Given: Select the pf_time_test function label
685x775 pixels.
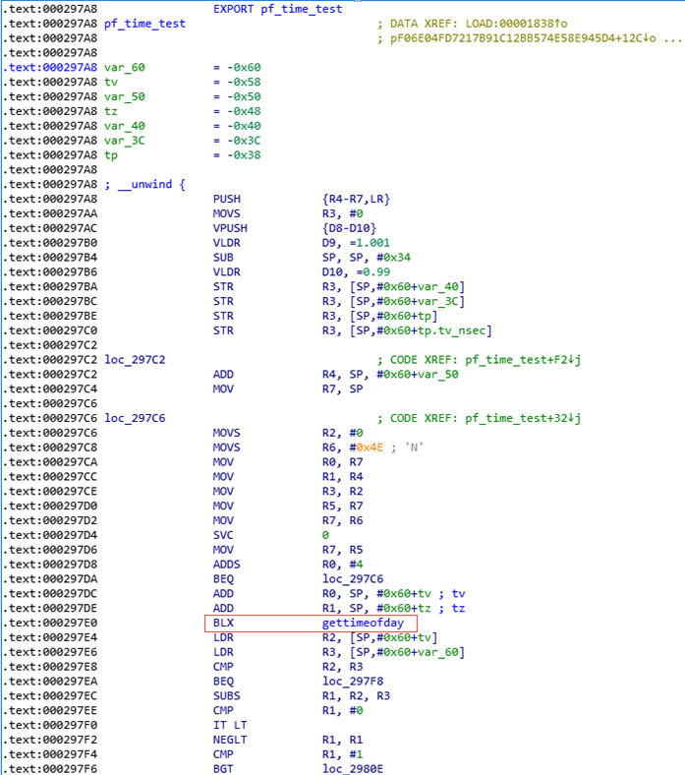Looking at the screenshot, I should (x=144, y=24).
